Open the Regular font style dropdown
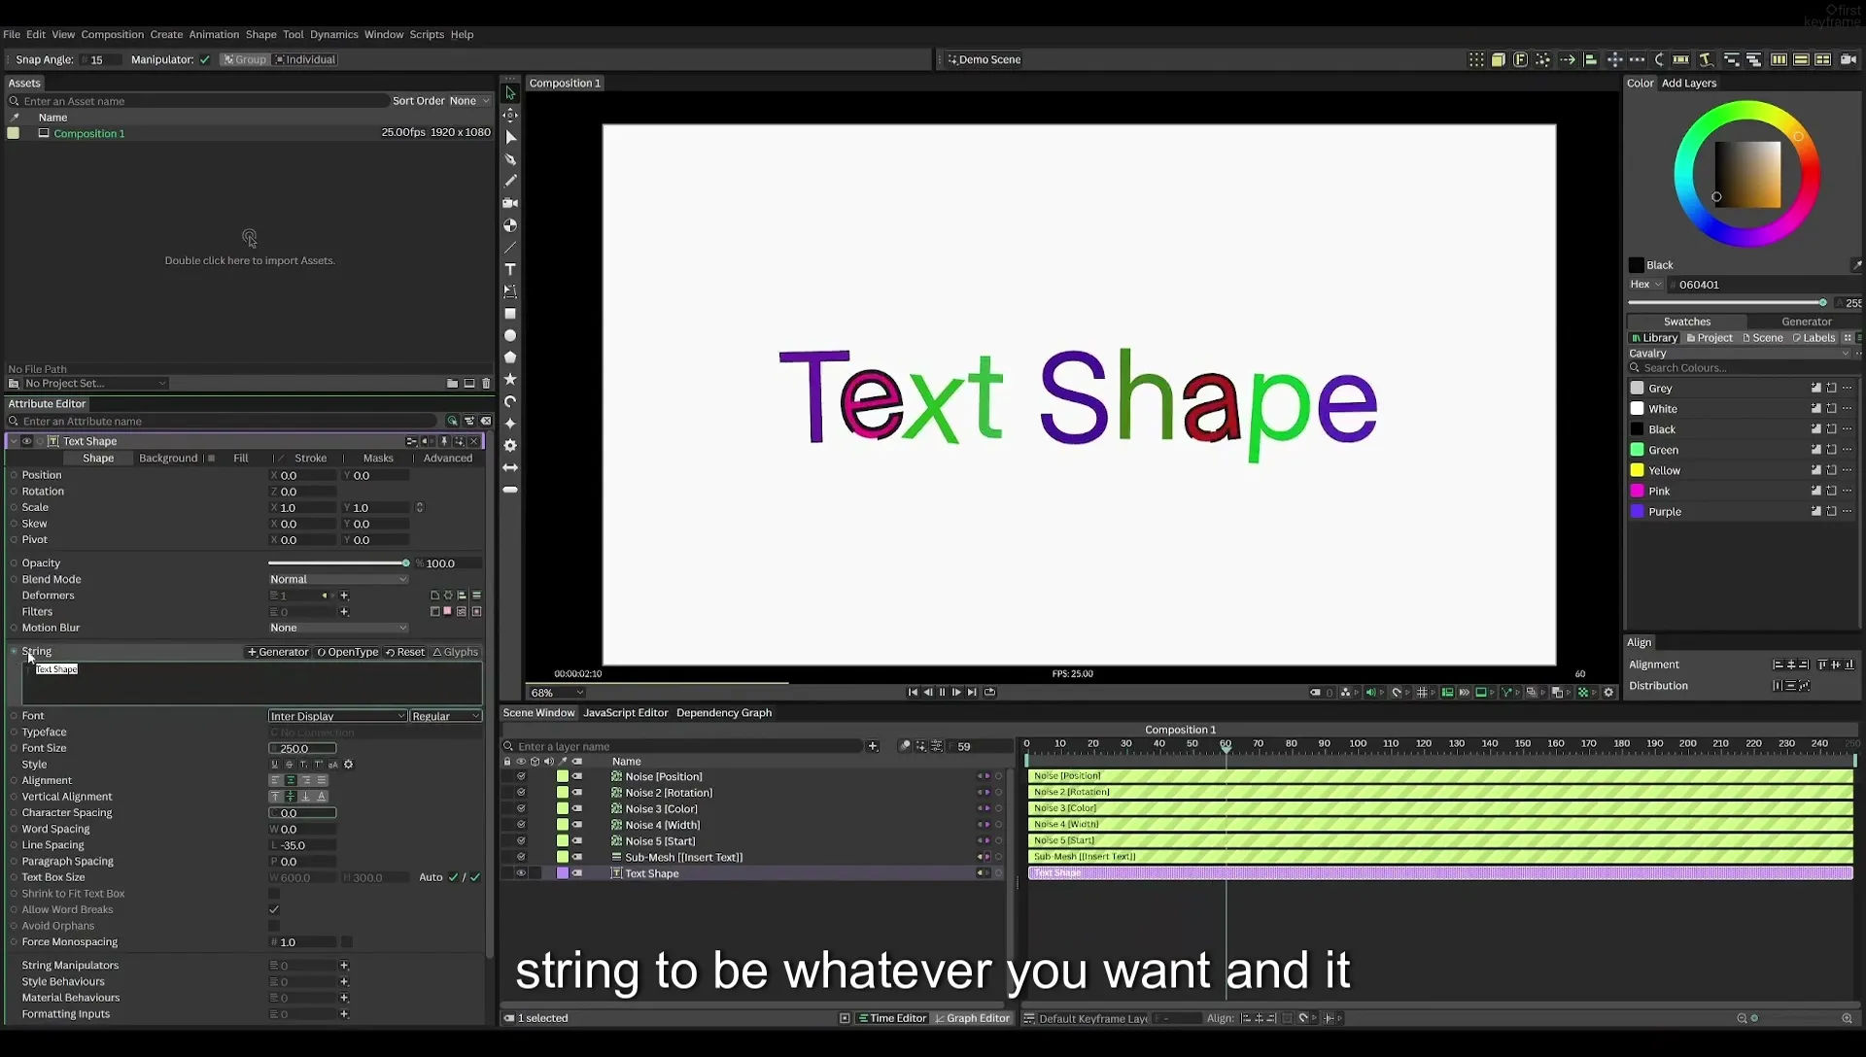1866x1057 pixels. 445,716
